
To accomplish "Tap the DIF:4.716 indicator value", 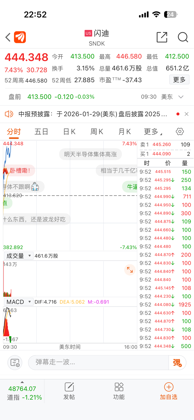I will point(45,302).
